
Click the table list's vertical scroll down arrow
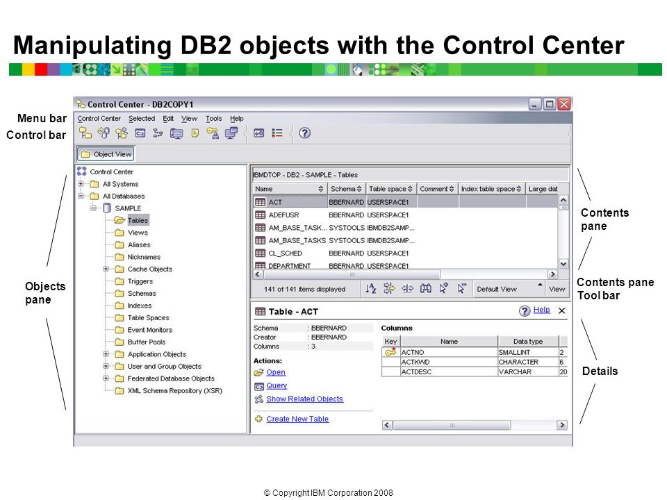(563, 264)
